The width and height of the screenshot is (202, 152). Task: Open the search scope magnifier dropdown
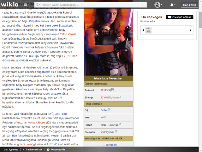pos(38,5)
